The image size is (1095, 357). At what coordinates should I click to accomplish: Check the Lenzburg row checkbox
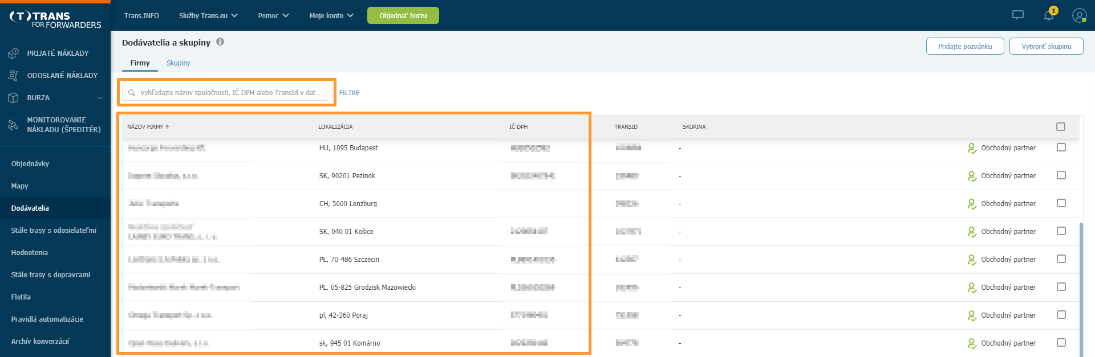click(x=1061, y=203)
